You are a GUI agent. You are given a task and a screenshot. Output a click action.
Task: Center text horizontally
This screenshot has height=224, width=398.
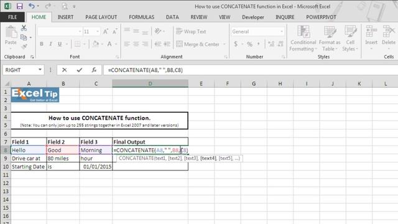[136, 44]
